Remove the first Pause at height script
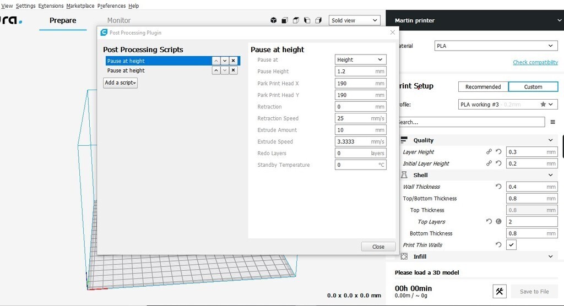This screenshot has width=564, height=306. point(233,61)
